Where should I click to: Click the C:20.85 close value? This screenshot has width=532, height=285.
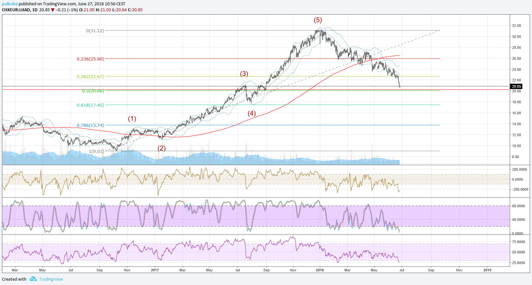(135, 10)
